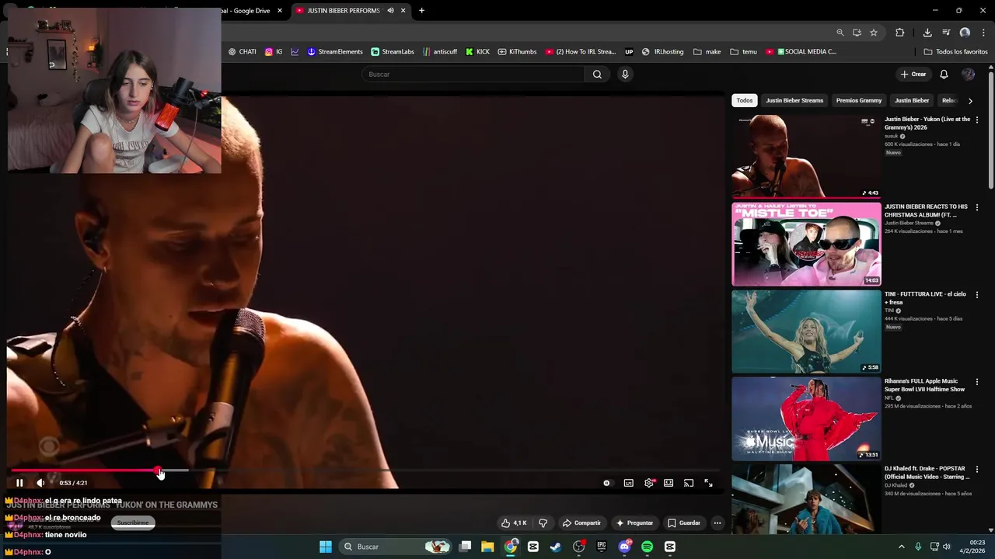Open the StreamElements bookmark
Screen dimensions: 995x559
(x=335, y=52)
